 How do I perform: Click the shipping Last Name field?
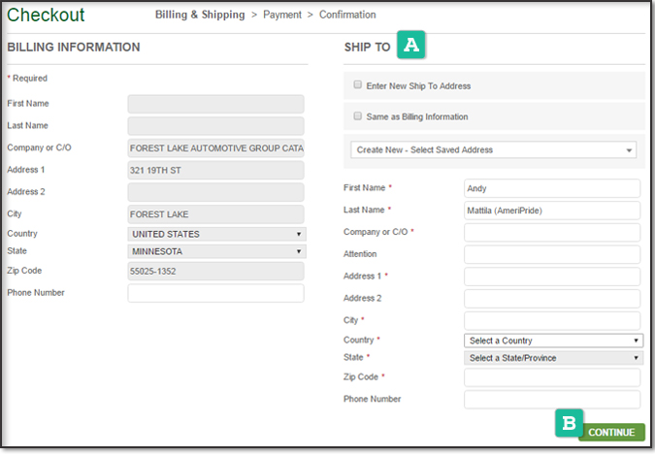(x=552, y=211)
